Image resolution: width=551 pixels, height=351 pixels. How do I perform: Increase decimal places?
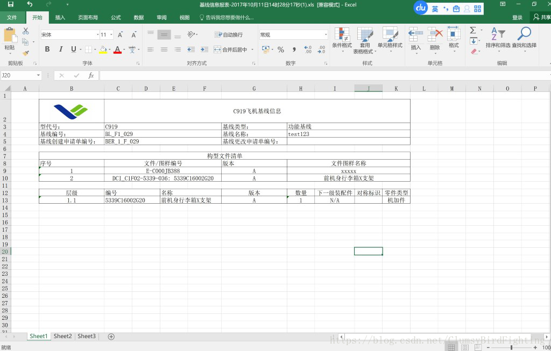[x=308, y=49]
